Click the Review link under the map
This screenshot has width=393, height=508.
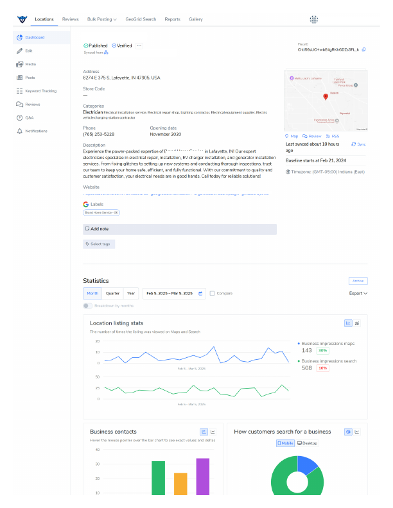311,137
